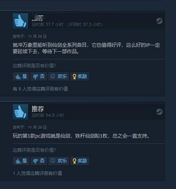176x189 pixels.
Task: Vote 否 (no) on first review
Action: (x=39, y=76)
